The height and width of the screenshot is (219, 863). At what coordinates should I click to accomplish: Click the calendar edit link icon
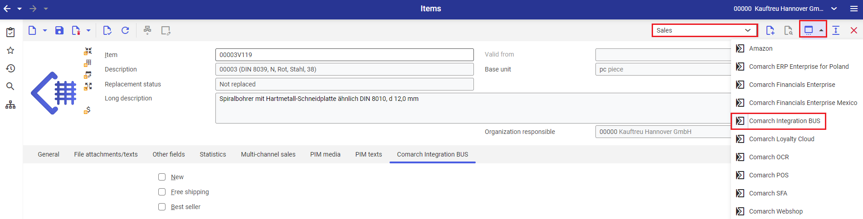tap(88, 75)
